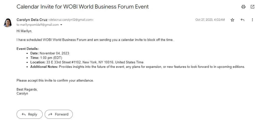
Task: Click the recipient line 'to marilynpomida9@gmail.com'
Action: click(38, 25)
